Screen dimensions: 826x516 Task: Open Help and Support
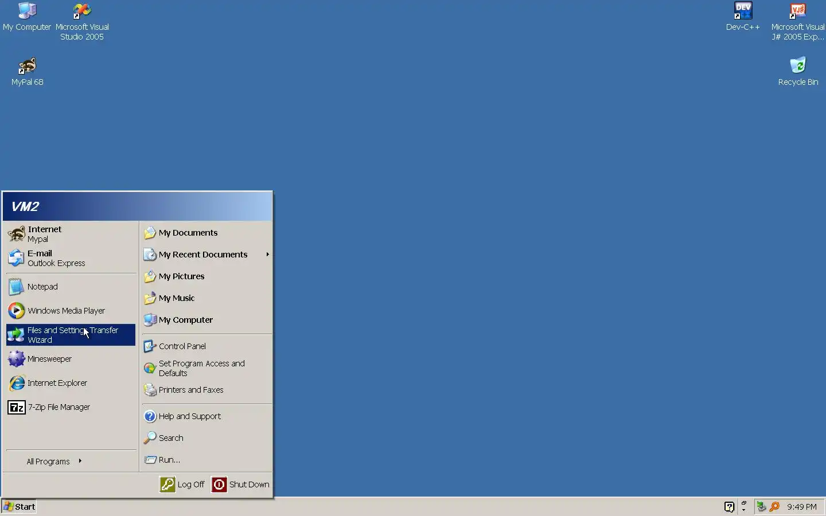[207, 416]
